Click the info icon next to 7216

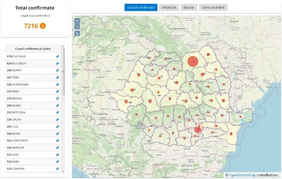click(x=43, y=26)
